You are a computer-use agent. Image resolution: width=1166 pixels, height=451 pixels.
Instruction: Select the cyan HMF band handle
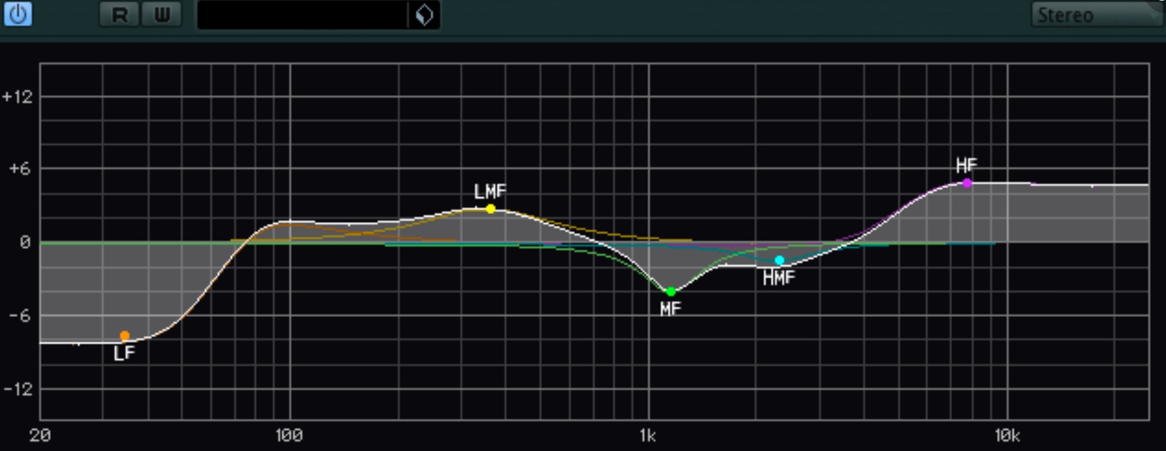click(779, 260)
